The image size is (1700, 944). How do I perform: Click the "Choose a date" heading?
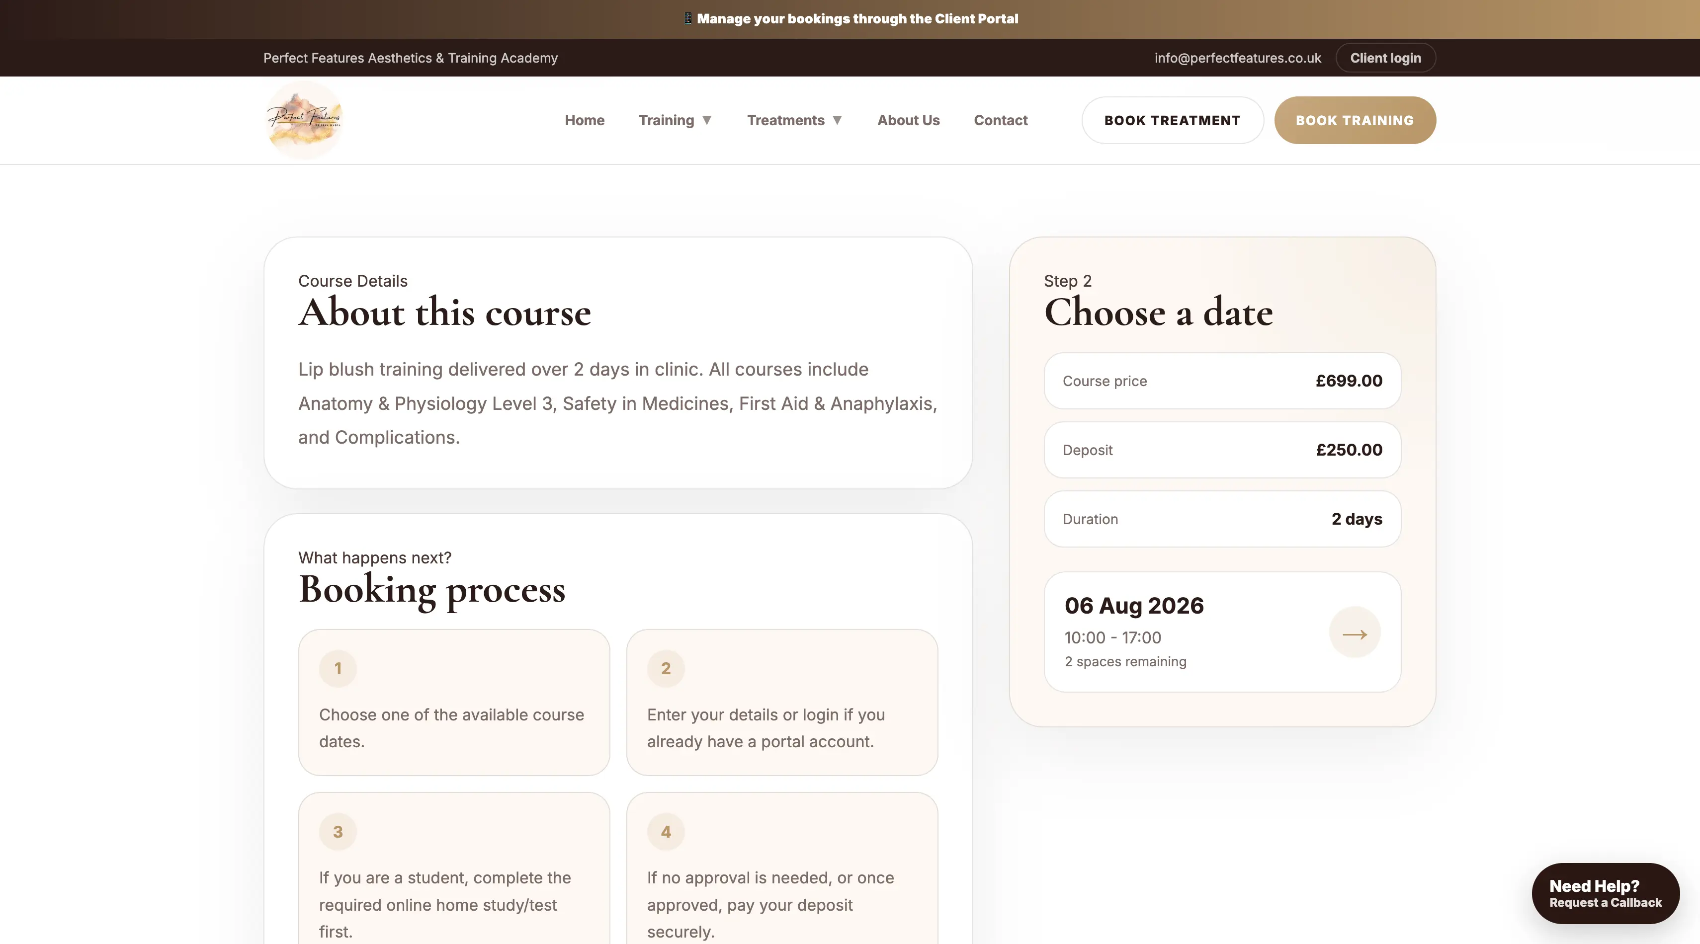pyautogui.click(x=1158, y=312)
